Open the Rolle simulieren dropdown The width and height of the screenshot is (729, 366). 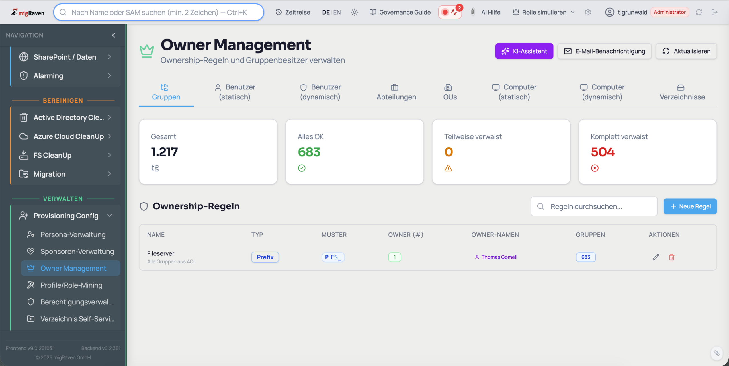543,12
